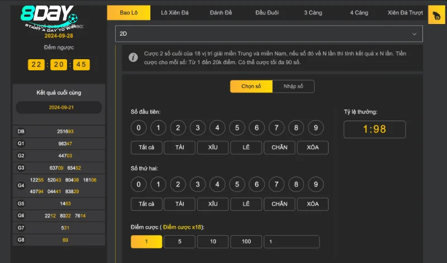The image size is (447, 263).
Task: Select digit 5 in Số đầu tiên row
Action: [237, 128]
